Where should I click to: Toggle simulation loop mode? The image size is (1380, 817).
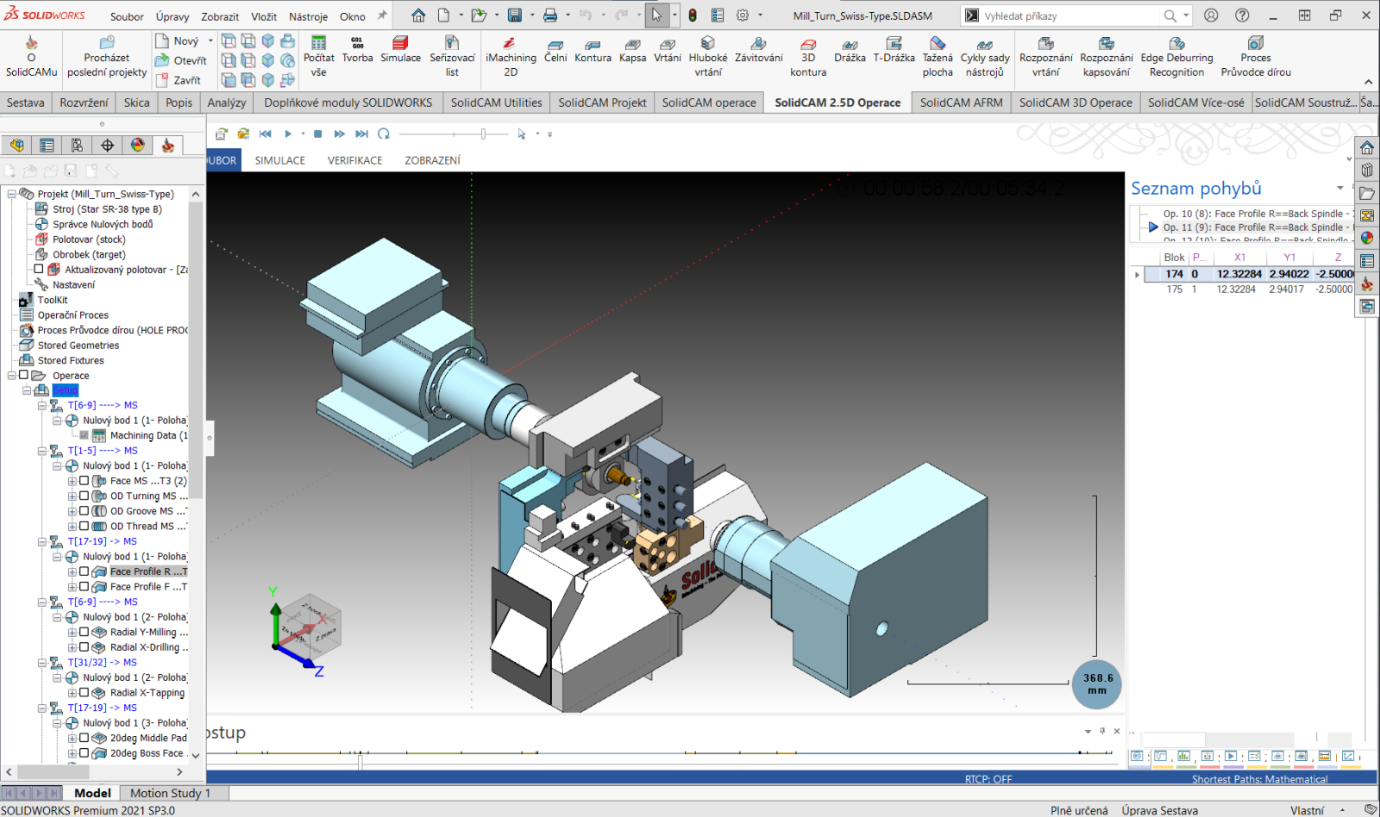point(384,134)
